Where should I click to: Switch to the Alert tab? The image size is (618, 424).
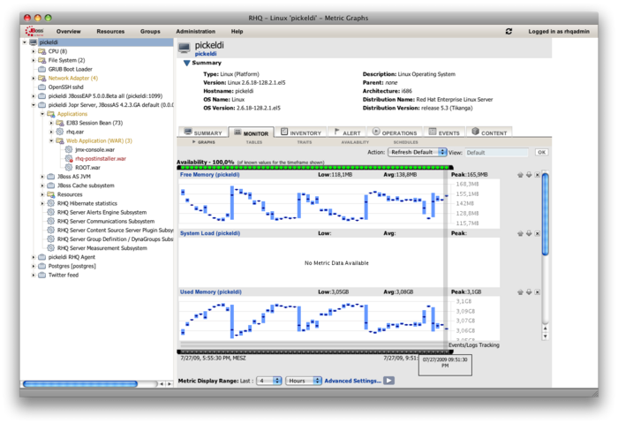(347, 132)
